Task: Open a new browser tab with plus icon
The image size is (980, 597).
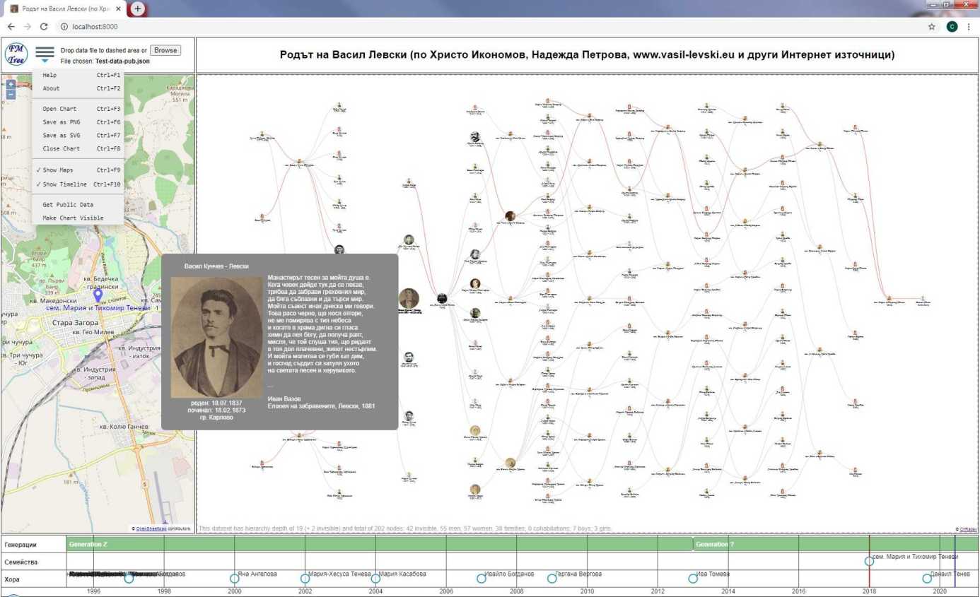Action: 137,8
